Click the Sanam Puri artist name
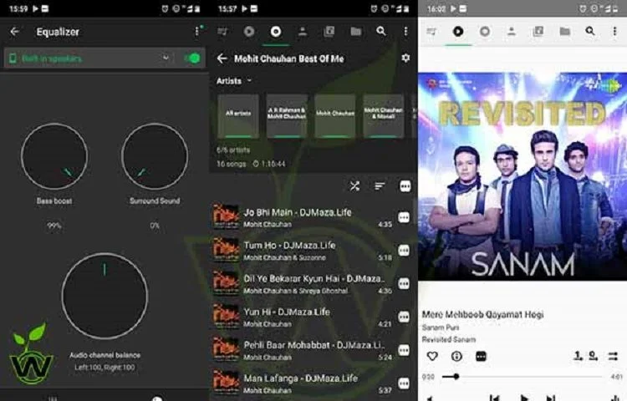This screenshot has height=401, width=627. 441,327
